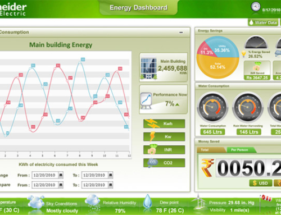
Task: Click the % Energy Saved gauge
Action: [256, 43]
